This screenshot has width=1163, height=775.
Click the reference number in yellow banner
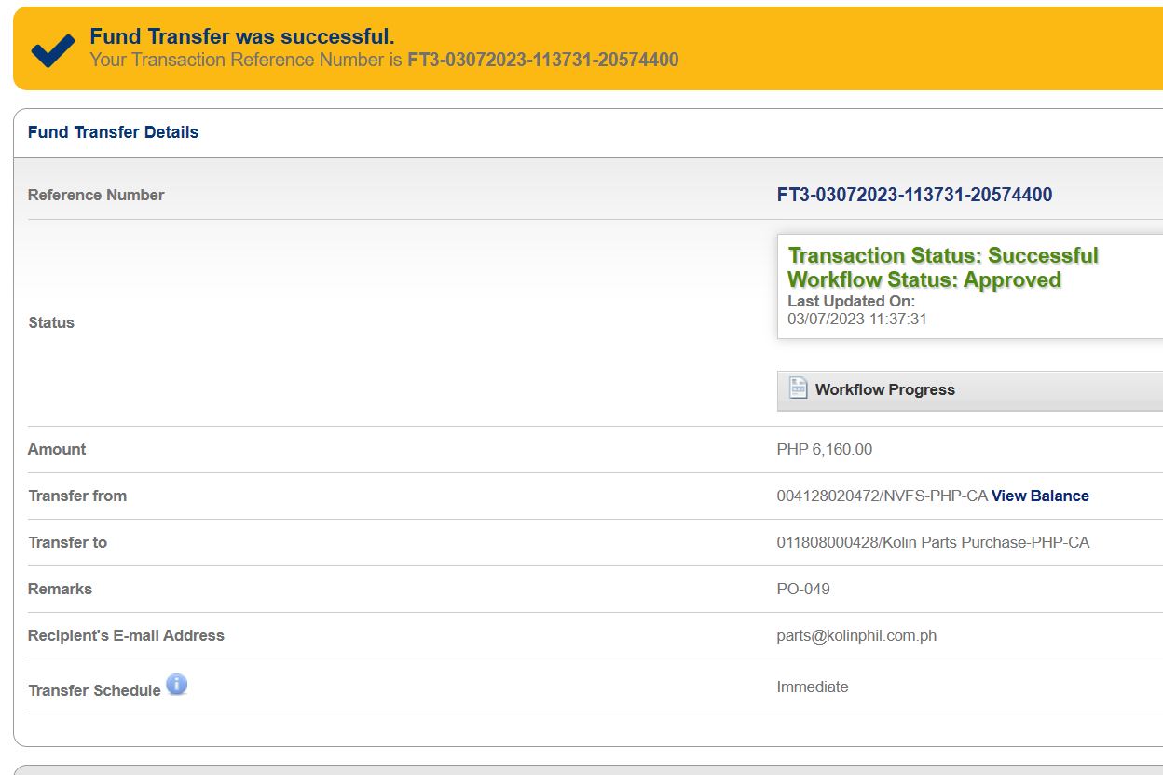click(542, 61)
